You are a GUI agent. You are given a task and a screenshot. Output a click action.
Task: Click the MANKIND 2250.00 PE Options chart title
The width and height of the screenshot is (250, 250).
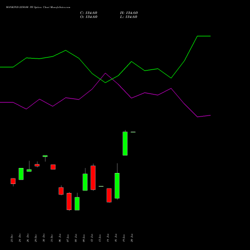tap(38, 7)
